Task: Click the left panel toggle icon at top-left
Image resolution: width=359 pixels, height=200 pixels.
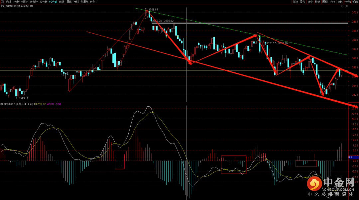Action: pyautogui.click(x=2, y=2)
